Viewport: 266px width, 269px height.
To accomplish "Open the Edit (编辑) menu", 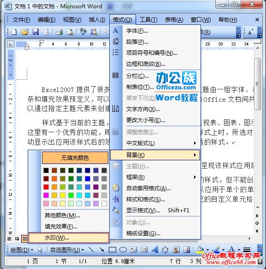I will point(47,20).
